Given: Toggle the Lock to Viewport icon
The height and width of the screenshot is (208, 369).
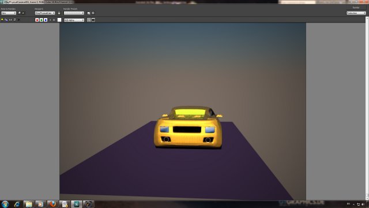Looking at the screenshot, I should [59, 13].
